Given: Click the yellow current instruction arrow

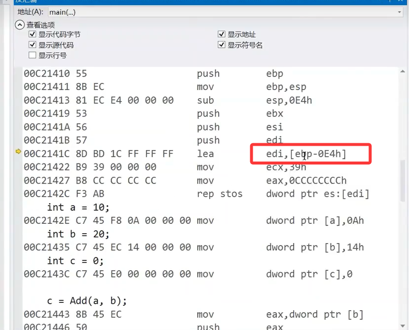Looking at the screenshot, I should (18, 151).
